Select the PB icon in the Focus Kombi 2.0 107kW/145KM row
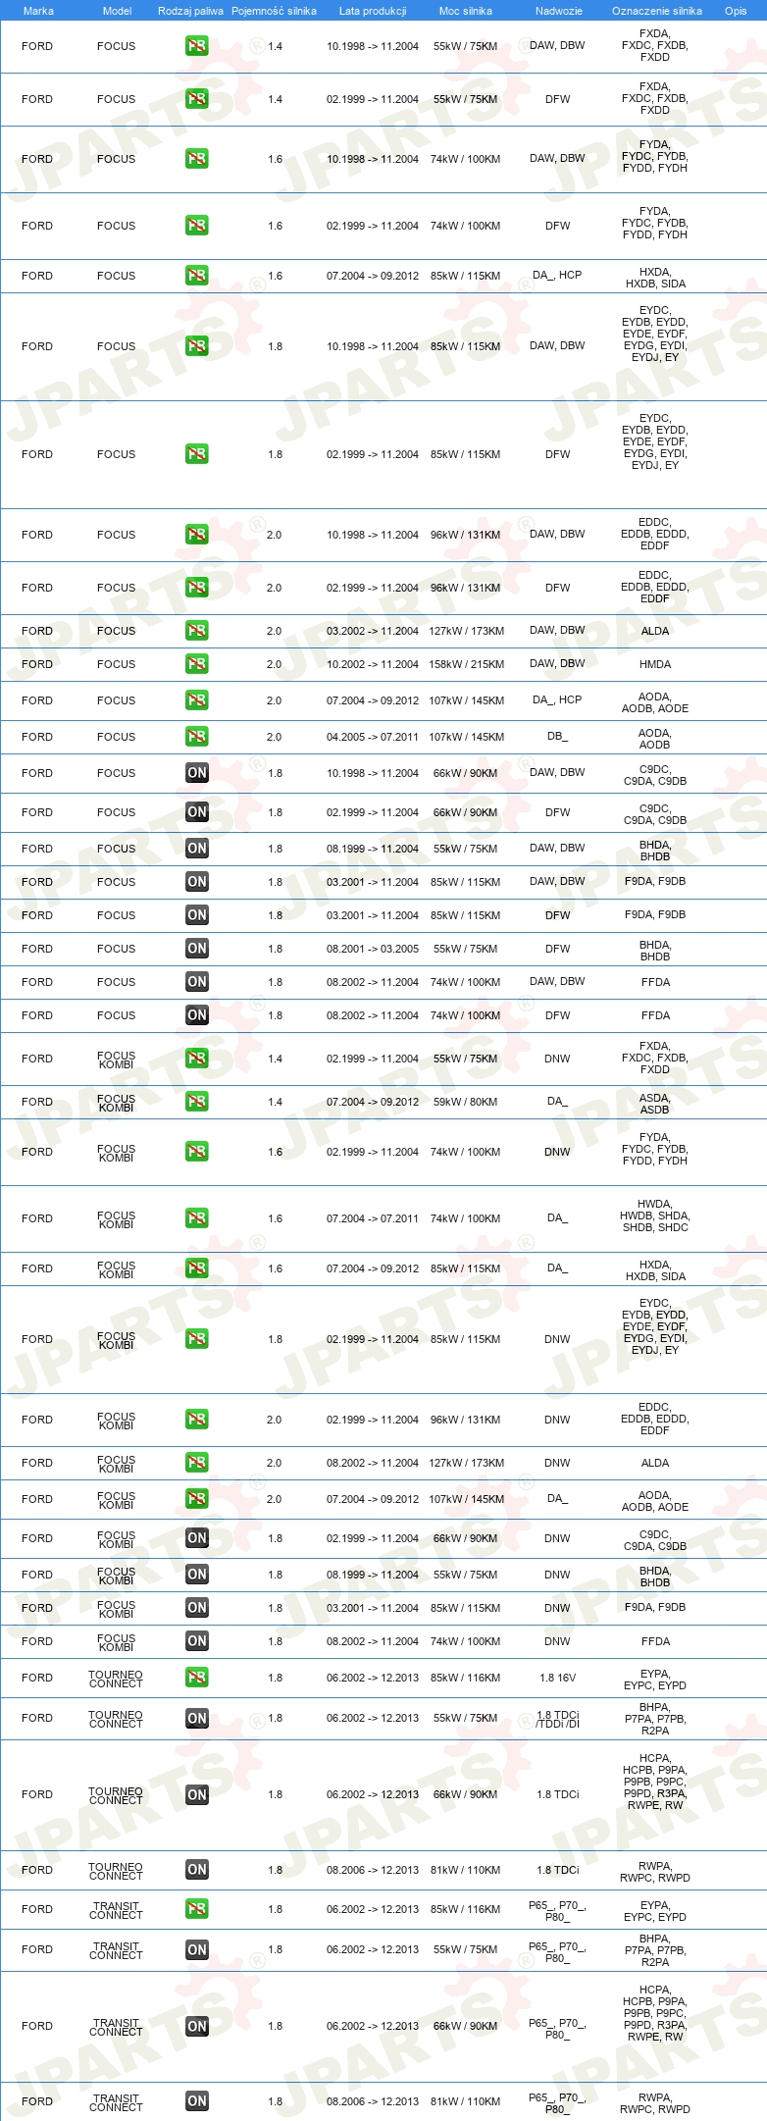The width and height of the screenshot is (767, 2121). tap(197, 1499)
